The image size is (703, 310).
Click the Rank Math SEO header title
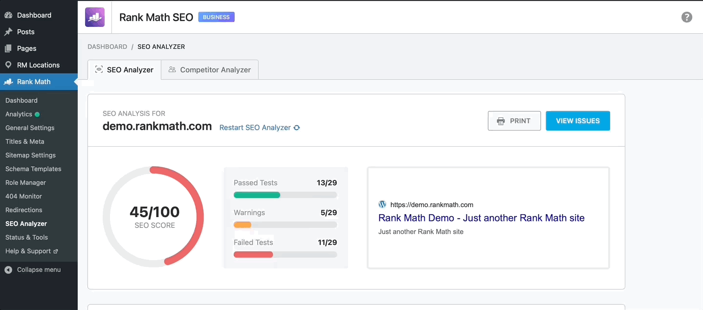156,17
